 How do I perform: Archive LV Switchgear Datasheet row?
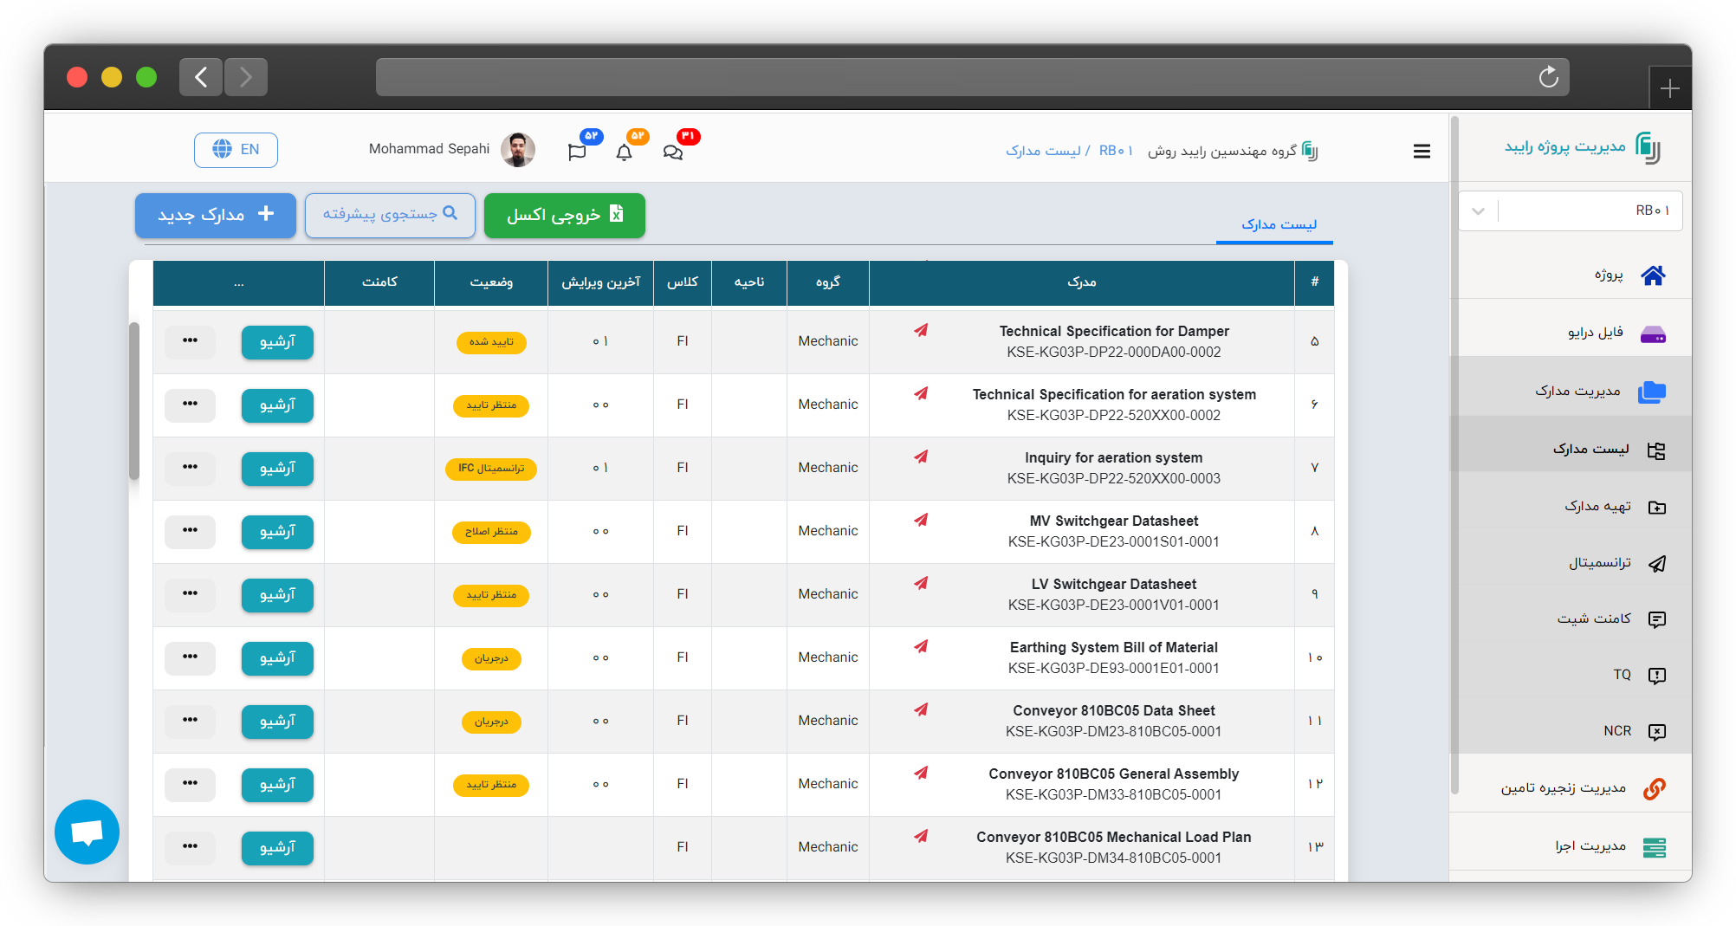[x=277, y=594]
